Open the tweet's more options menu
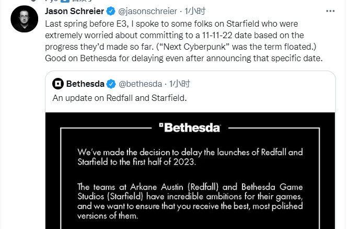Viewport: 349px width, 229px height. [x=329, y=11]
